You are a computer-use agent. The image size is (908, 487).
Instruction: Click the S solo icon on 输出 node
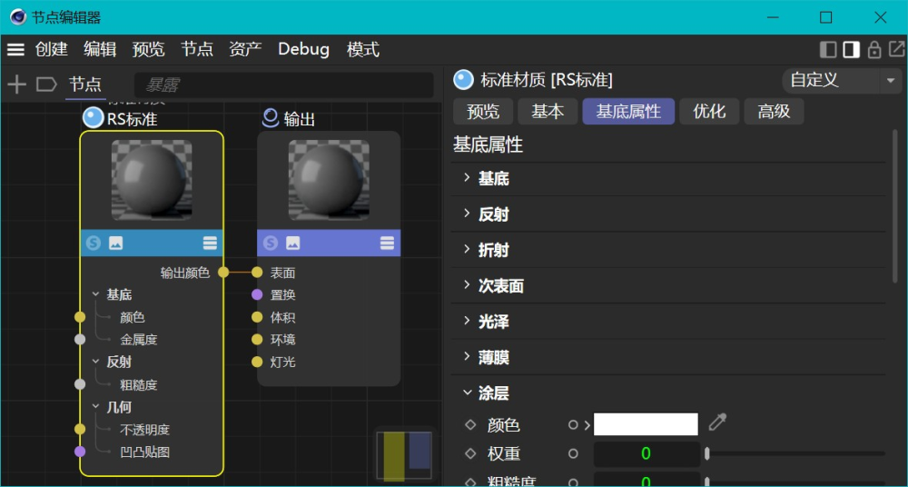pyautogui.click(x=271, y=243)
